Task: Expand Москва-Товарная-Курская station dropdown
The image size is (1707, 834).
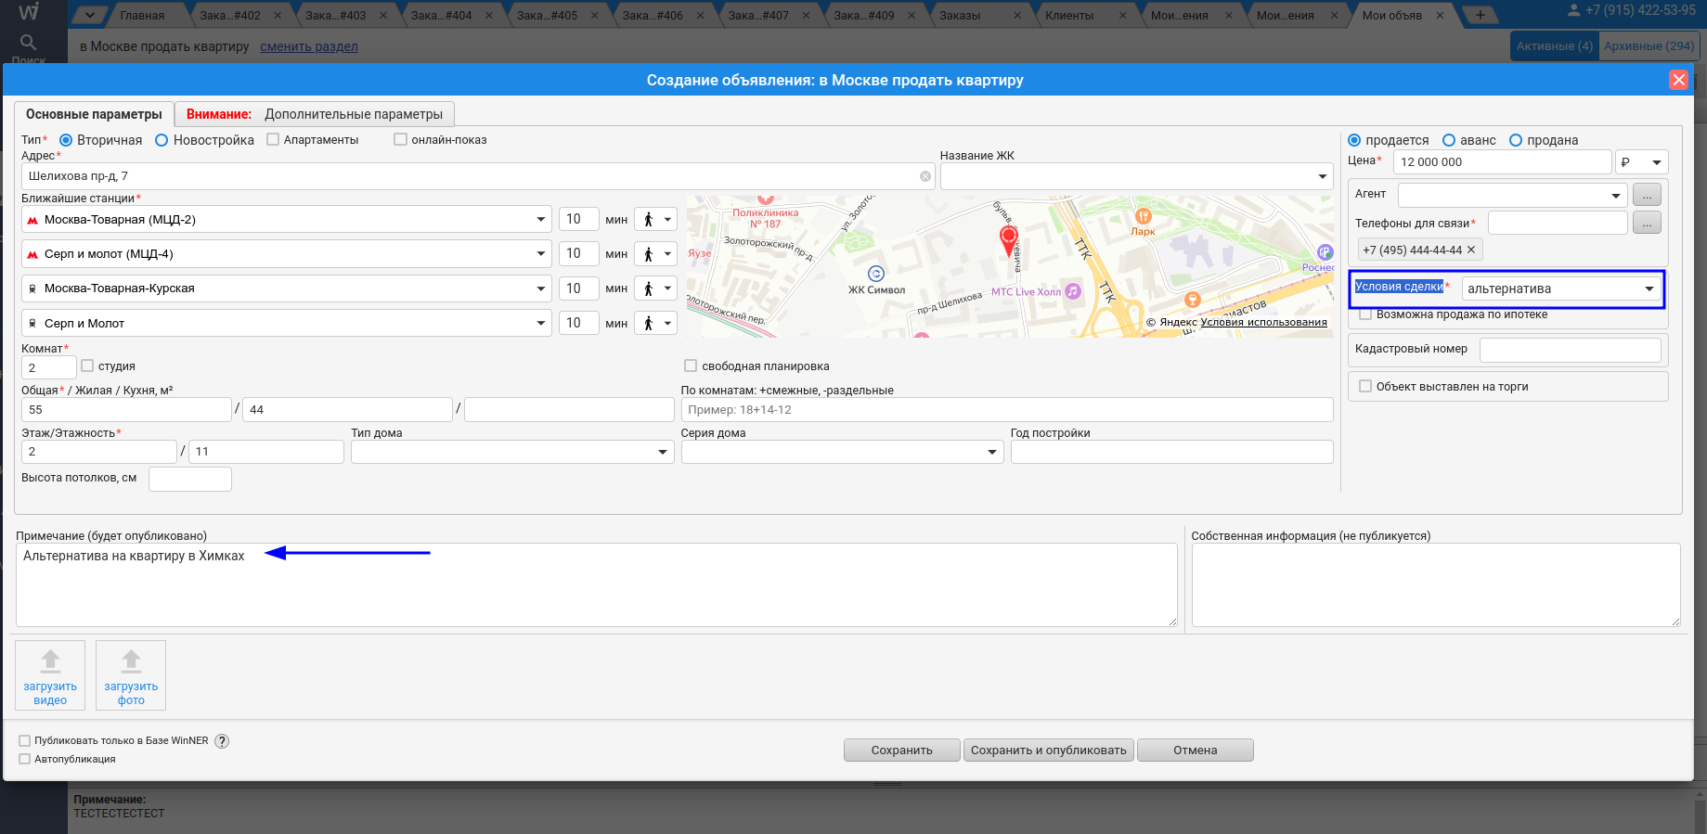Action: 541,289
